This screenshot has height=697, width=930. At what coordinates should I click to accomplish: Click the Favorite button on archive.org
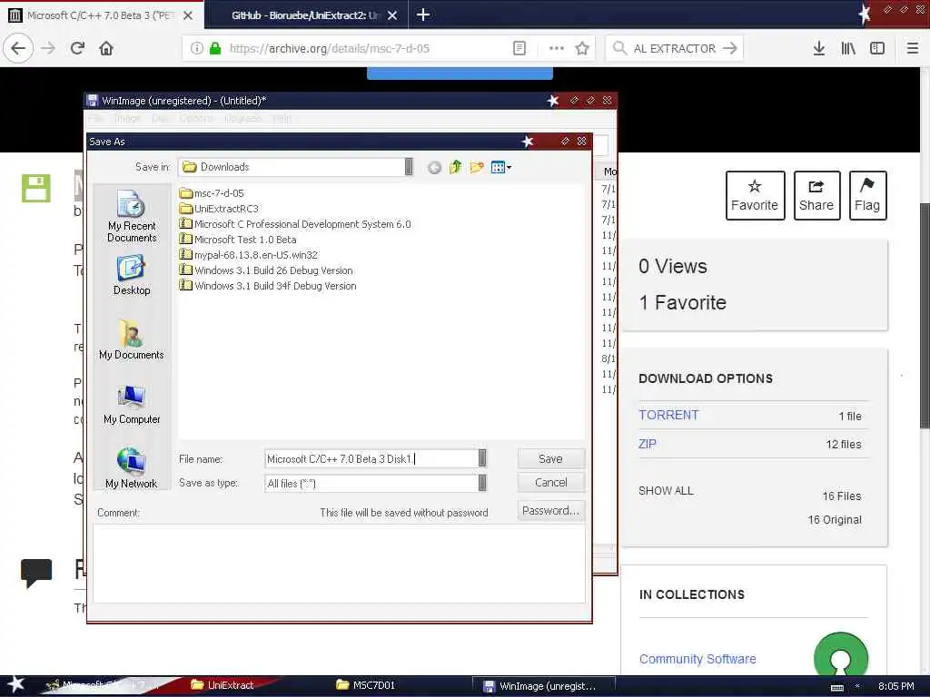coord(755,196)
